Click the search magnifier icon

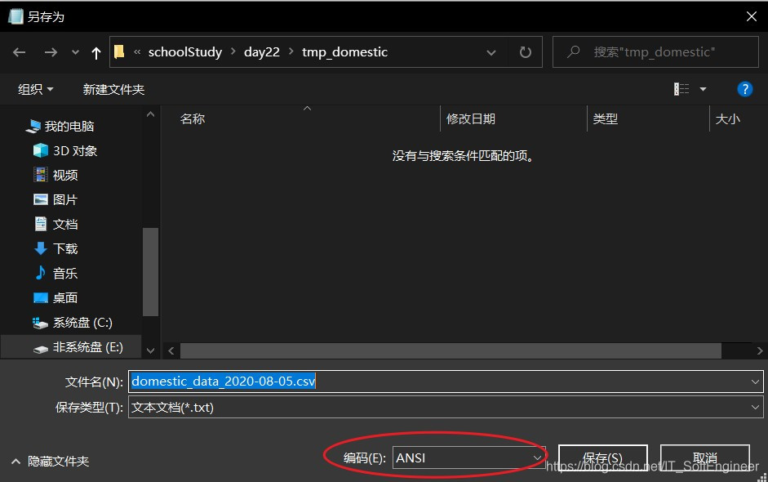coord(574,51)
